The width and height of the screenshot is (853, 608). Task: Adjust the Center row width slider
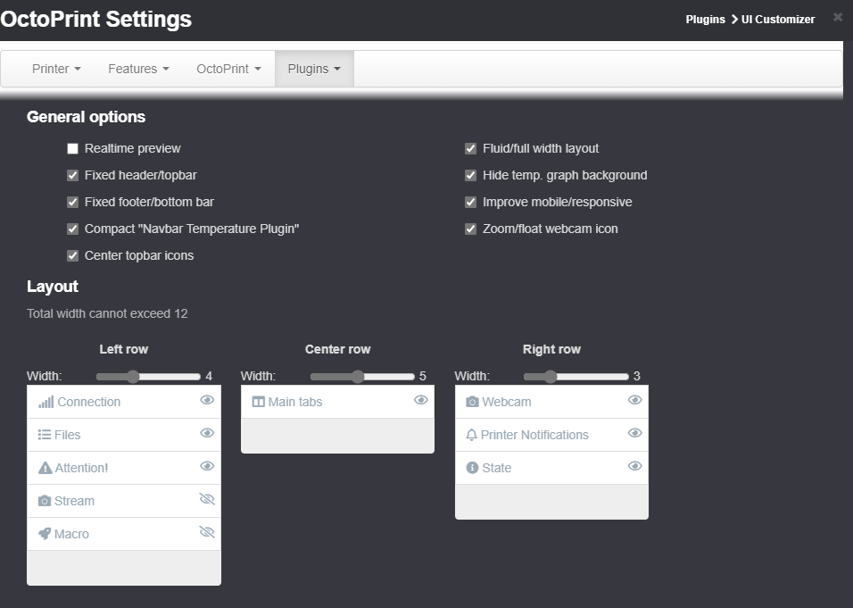[362, 377]
